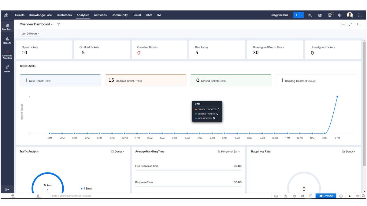
Task: Go to the Social tab
Action: [137, 15]
